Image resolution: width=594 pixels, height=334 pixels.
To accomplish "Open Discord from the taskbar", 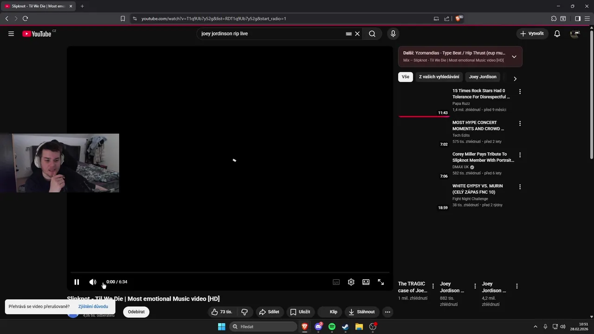I will click(x=318, y=327).
